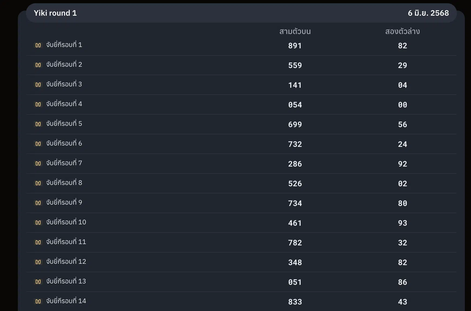The height and width of the screenshot is (311, 471).
Task: Open the จับยี่กีรอบที่ 2 row label
Action: tap(64, 64)
